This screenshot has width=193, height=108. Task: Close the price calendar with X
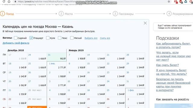pos(145,23)
